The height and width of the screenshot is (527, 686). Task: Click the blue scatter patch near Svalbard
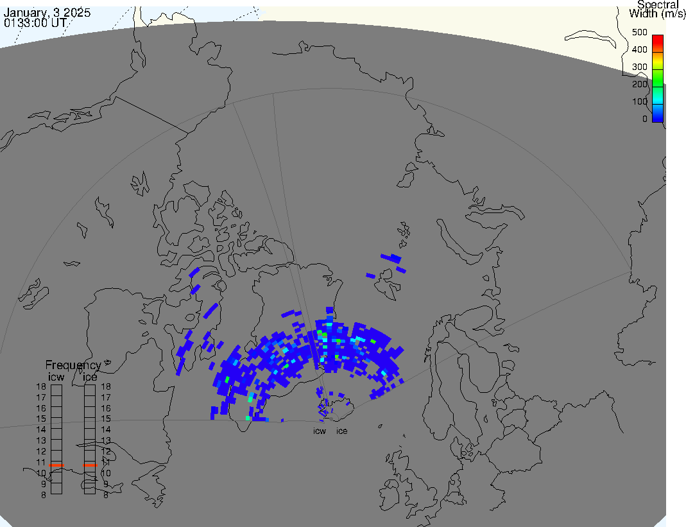[x=391, y=258]
